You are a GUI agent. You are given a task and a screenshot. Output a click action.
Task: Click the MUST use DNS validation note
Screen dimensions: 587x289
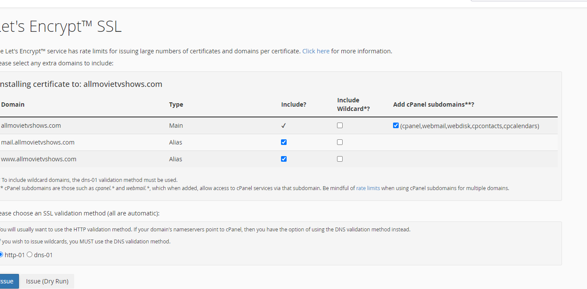tap(85, 242)
